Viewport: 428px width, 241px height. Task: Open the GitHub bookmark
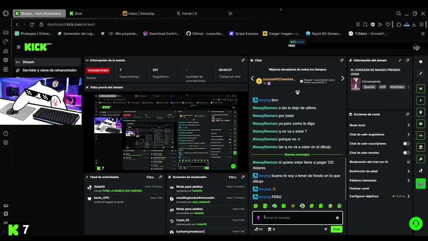coord(205,33)
